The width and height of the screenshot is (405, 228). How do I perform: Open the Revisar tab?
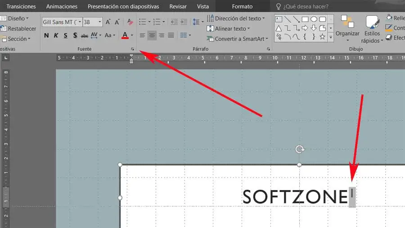(178, 6)
